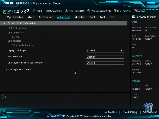Select XHCI Hand-off label
The width and height of the screenshot is (159, 119).
click(15, 57)
